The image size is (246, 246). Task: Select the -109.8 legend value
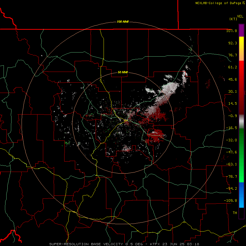click(230, 201)
